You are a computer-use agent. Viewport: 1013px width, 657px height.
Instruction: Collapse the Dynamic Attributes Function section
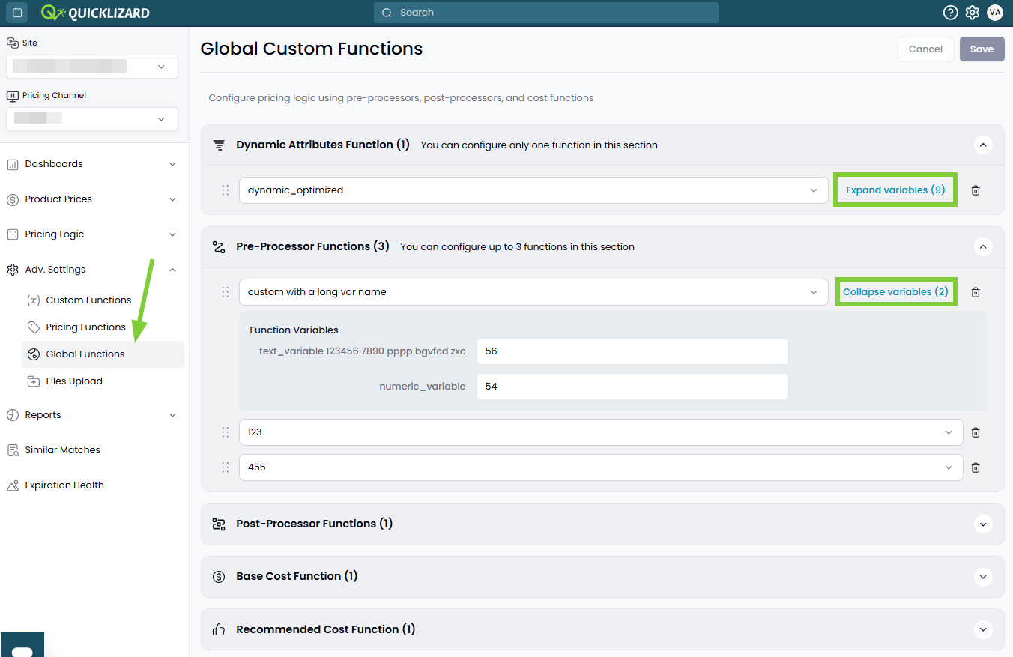pyautogui.click(x=983, y=145)
